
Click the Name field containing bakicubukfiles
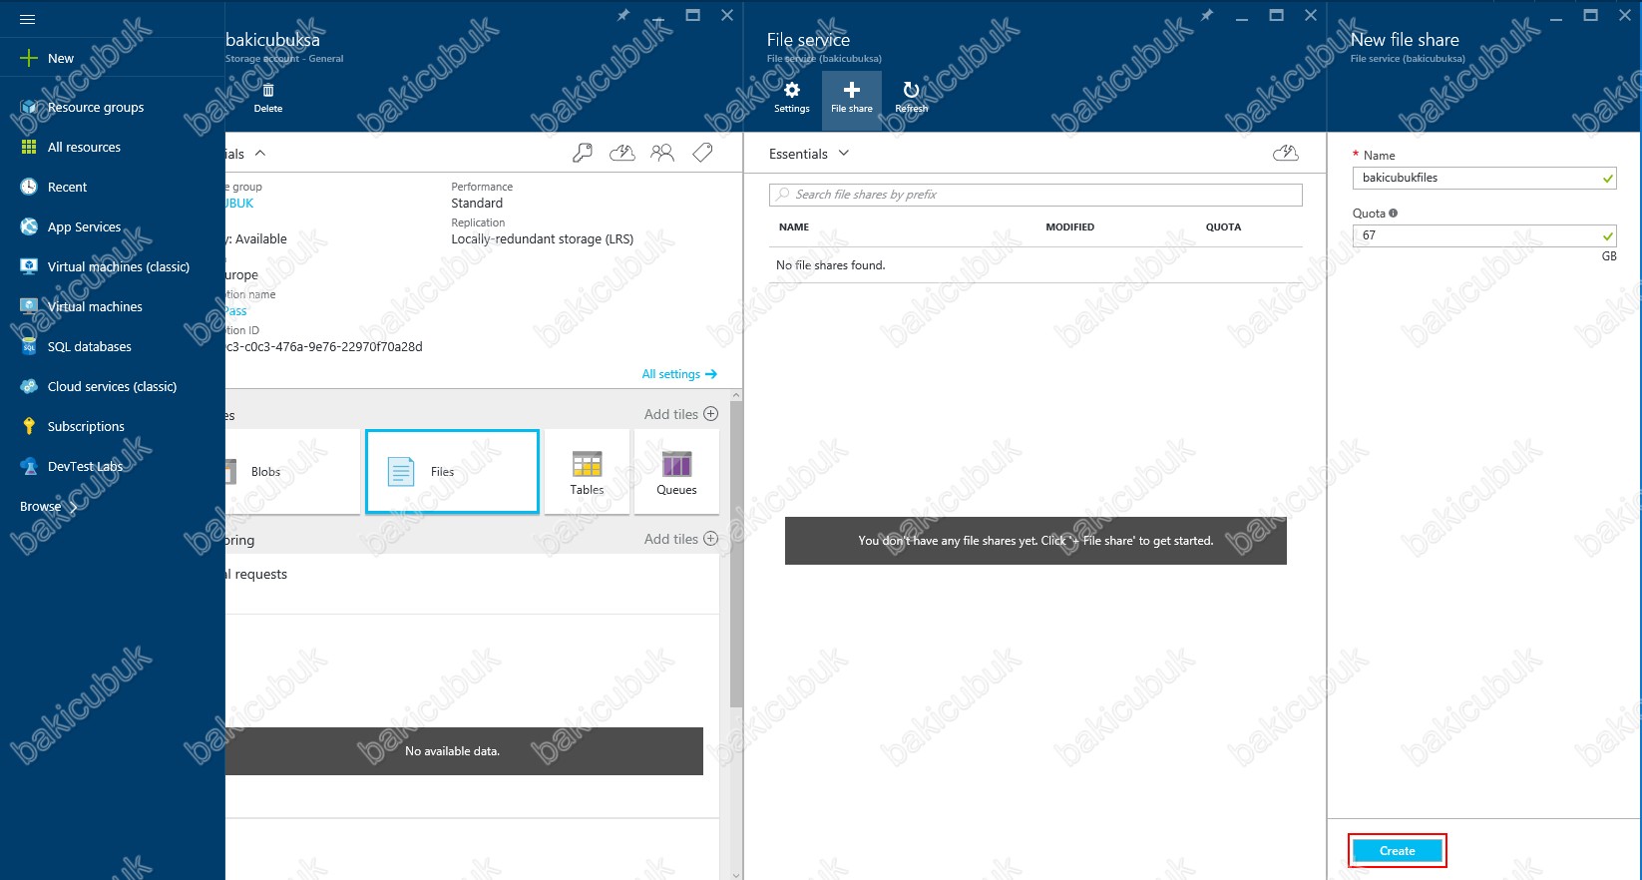click(1484, 178)
